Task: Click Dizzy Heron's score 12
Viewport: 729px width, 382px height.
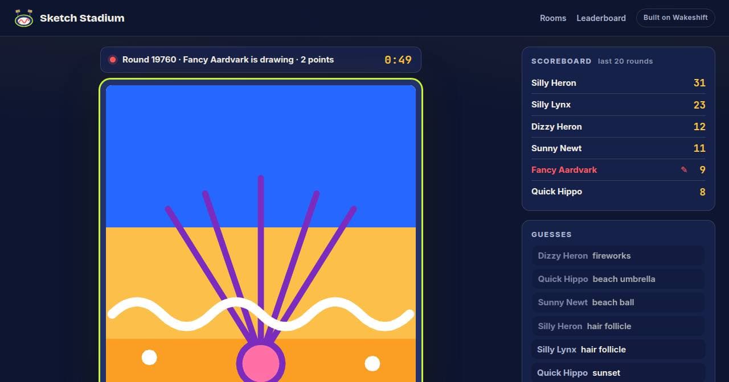Action: (699, 127)
